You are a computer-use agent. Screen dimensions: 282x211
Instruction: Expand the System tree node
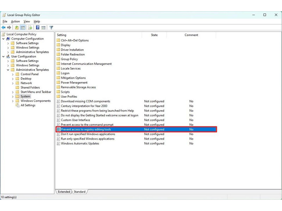(13, 96)
